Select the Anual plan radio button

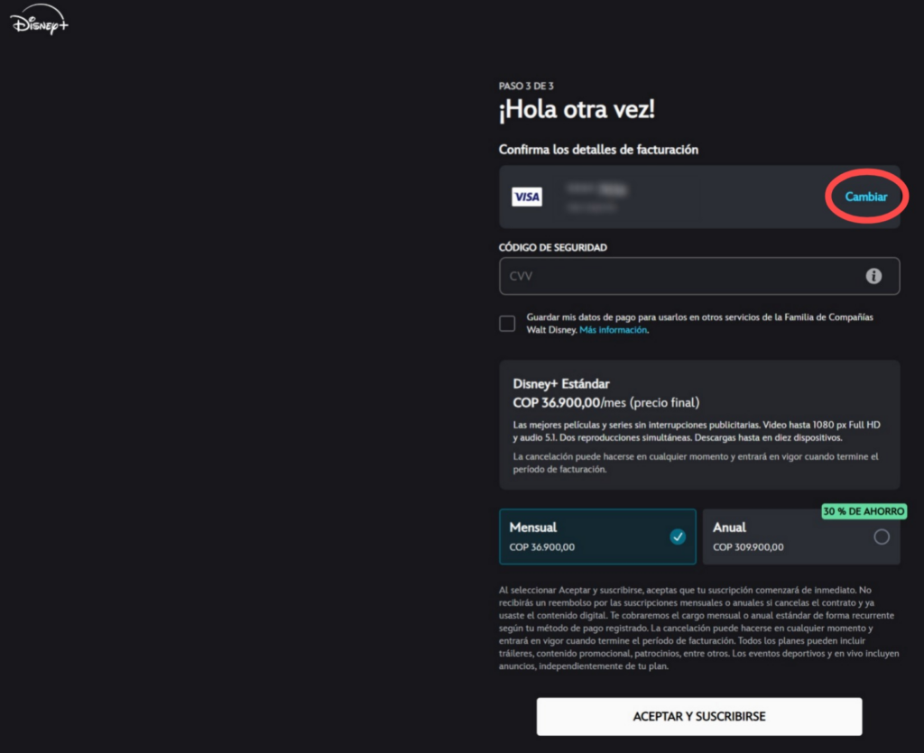[x=882, y=537]
